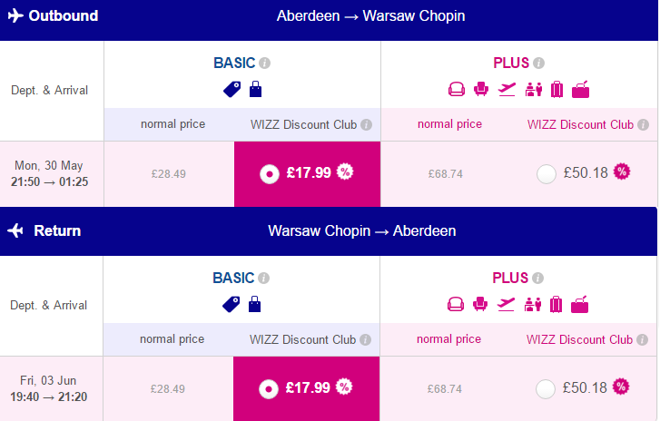
Task: Click outbound PLUS priority boarding plane icon
Action: click(x=507, y=89)
